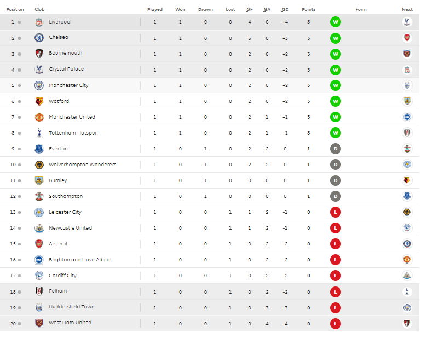Click Chelsea's next opponent Arsenal badge
The width and height of the screenshot is (433, 345).
point(407,38)
